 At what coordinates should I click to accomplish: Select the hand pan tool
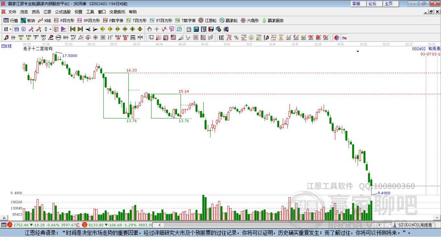coord(149,29)
